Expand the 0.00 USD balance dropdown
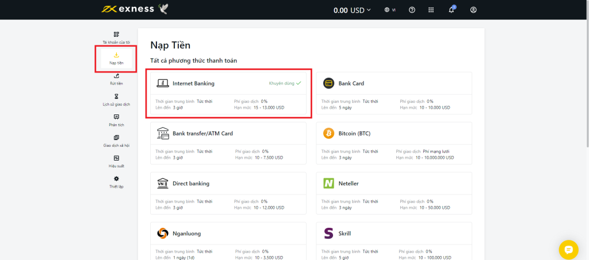This screenshot has height=260, width=589. (x=352, y=10)
